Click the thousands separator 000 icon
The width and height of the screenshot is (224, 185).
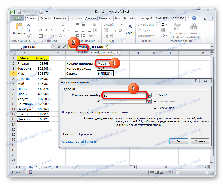[121, 30]
